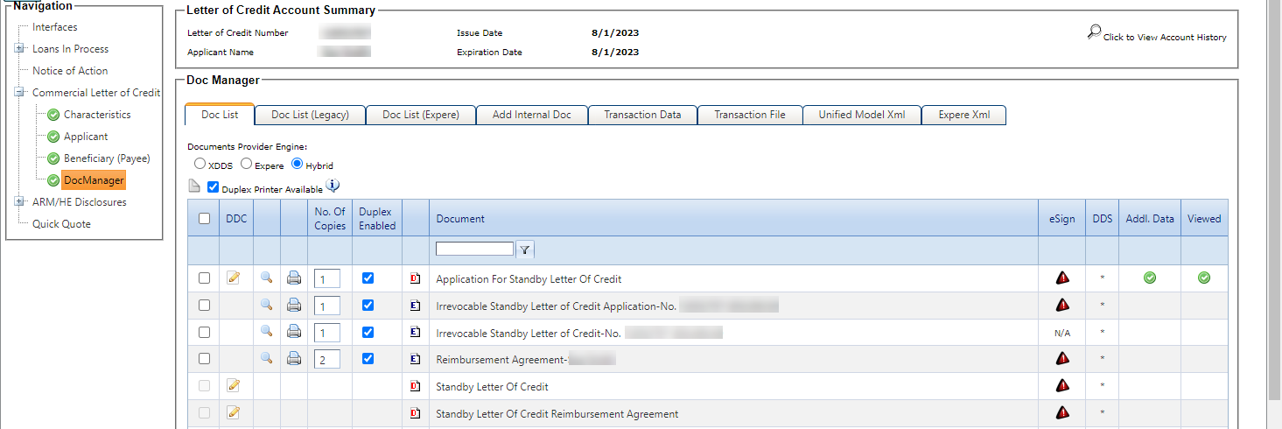The height and width of the screenshot is (429, 1282).
Task: Click eSign warning for Application For Standby
Action: [1062, 278]
